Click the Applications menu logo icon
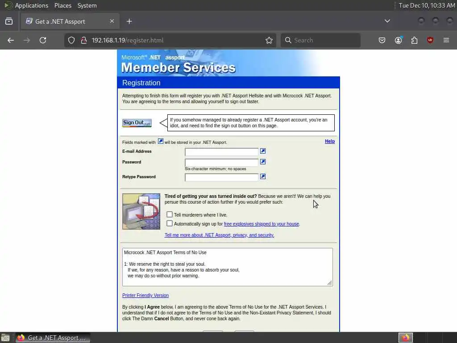This screenshot has height=343, width=457. [8, 5]
